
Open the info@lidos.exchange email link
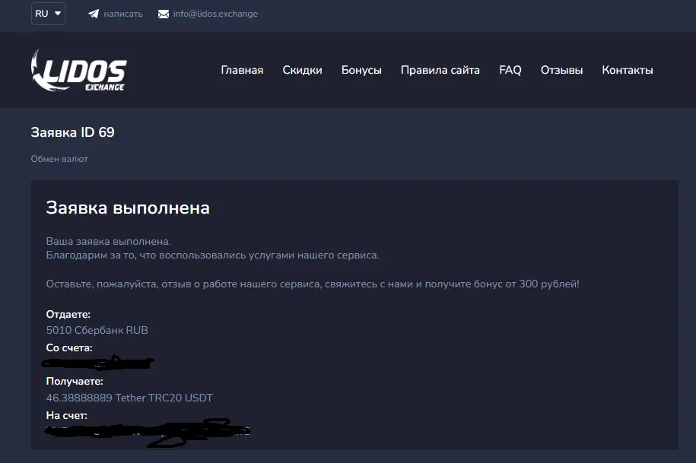pos(215,14)
